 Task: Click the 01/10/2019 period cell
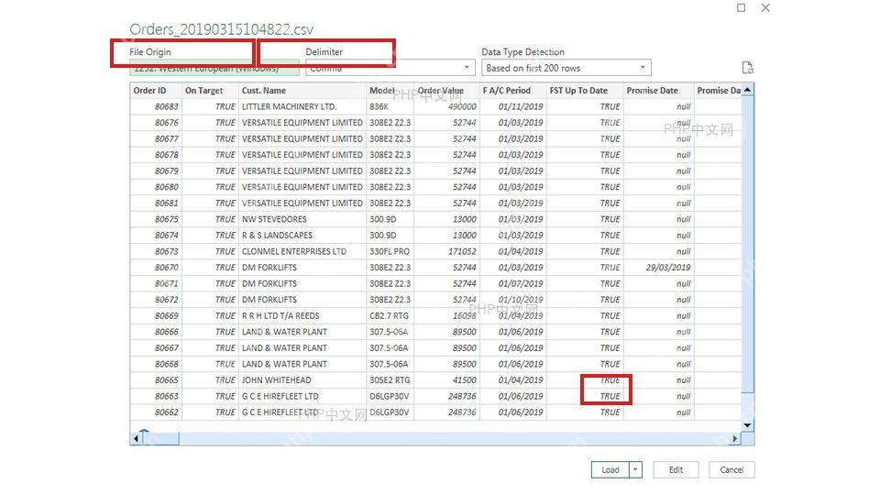coord(513,300)
